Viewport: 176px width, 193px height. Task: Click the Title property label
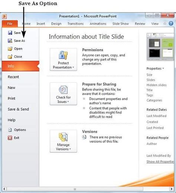click(150, 90)
